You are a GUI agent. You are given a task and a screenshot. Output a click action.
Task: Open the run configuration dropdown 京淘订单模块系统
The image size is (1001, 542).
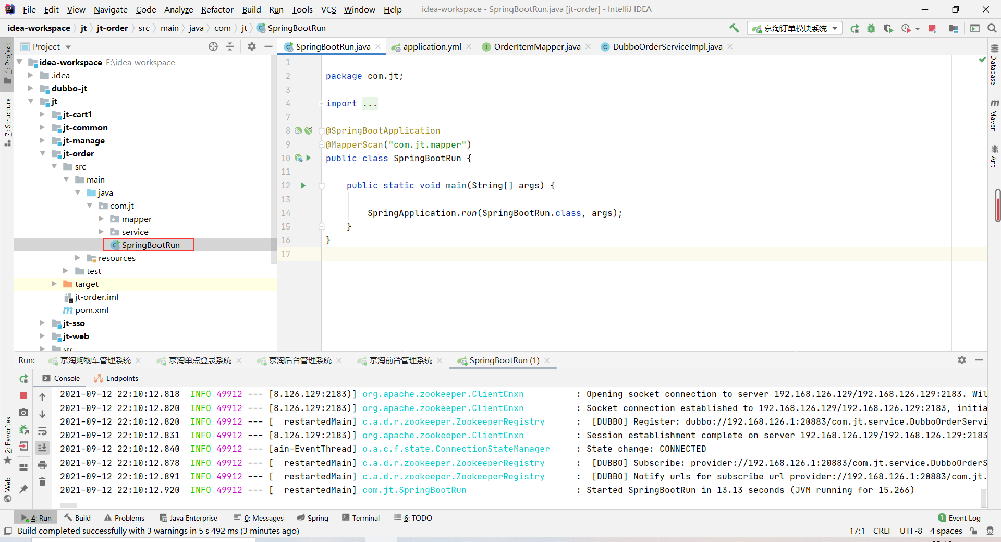point(795,28)
